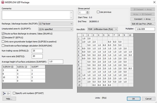
Task: Click the MODFLOW UZF Package title icon
Action: pos(3,2)
